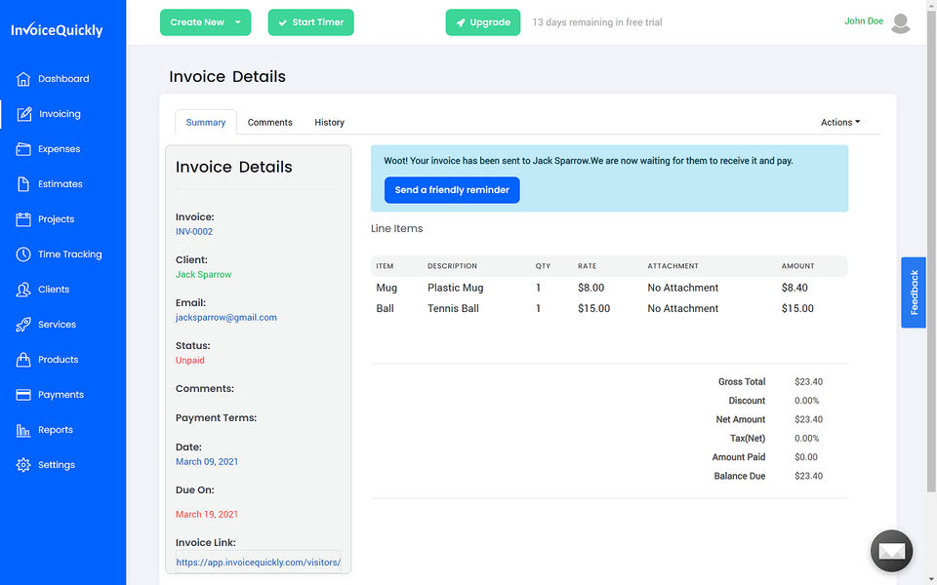The image size is (937, 585).
Task: Open the Dashboard home icon
Action: [23, 79]
